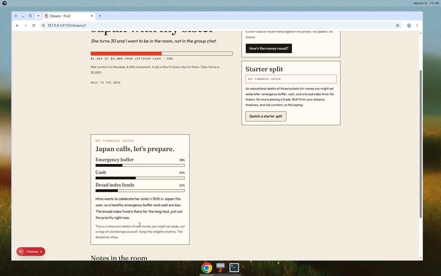Click the site information icon in address bar

tap(43, 26)
